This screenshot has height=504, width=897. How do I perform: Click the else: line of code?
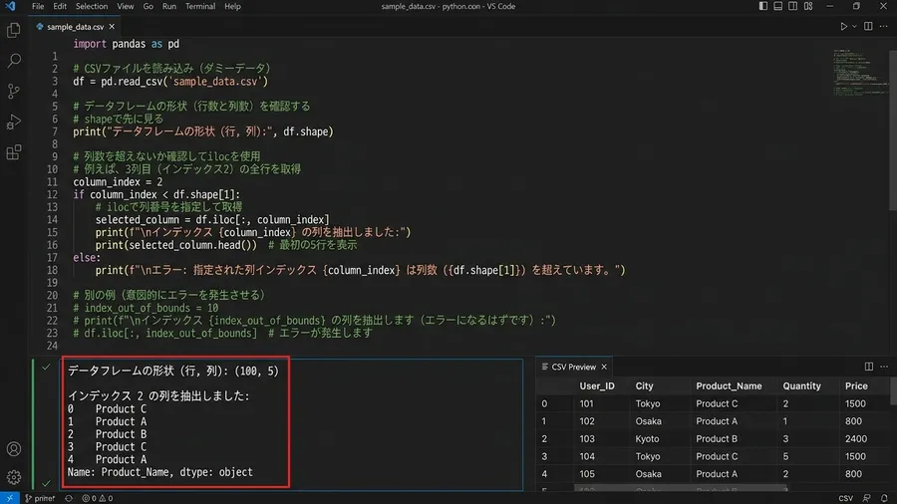click(87, 258)
